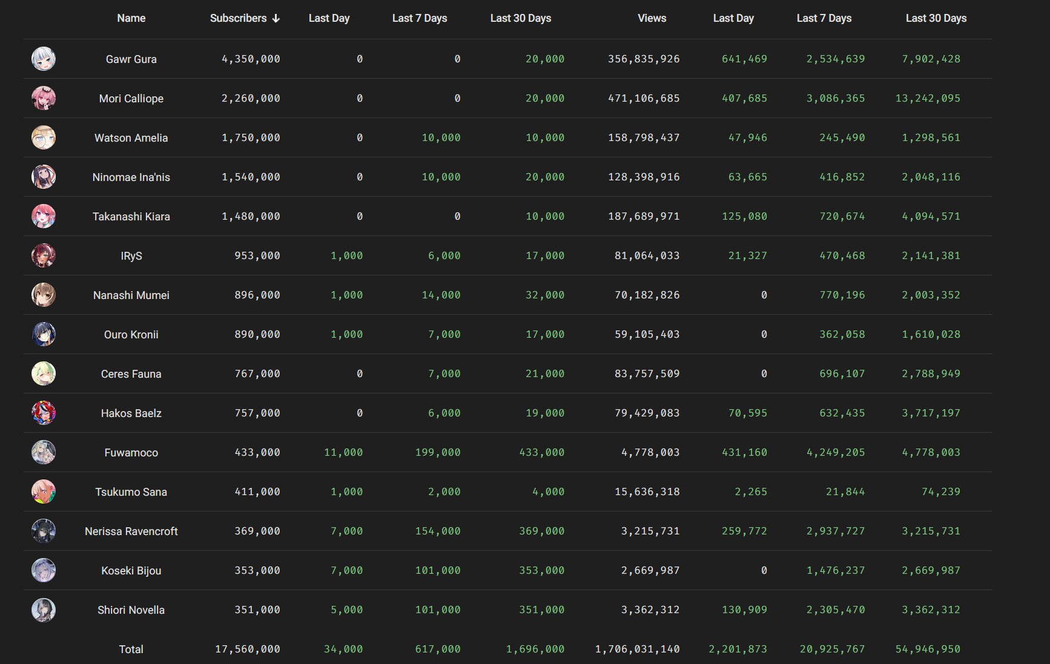Select Total 617,000 weekly subscribers

coord(438,649)
